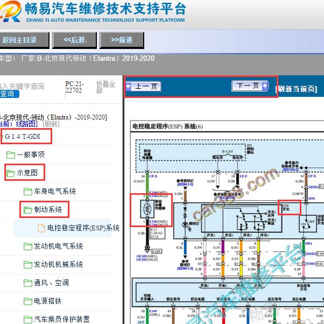Open the 发动机电气系统 folder icon

(27, 246)
